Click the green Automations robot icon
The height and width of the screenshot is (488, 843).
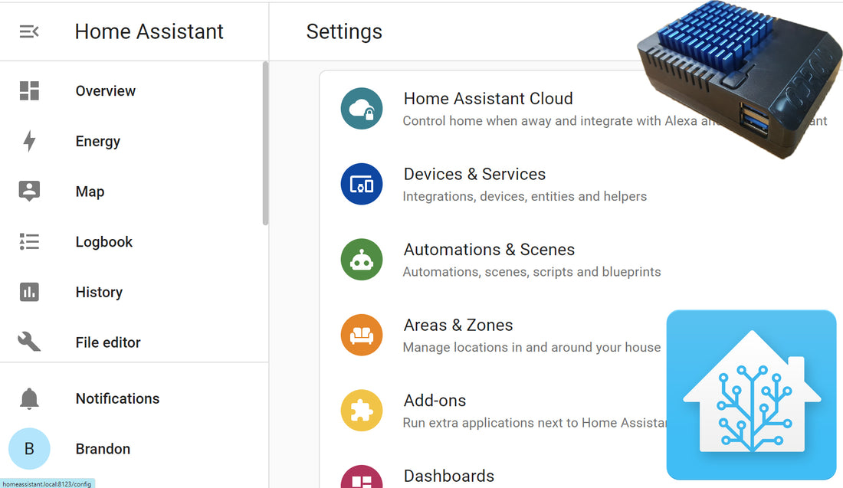coord(362,260)
